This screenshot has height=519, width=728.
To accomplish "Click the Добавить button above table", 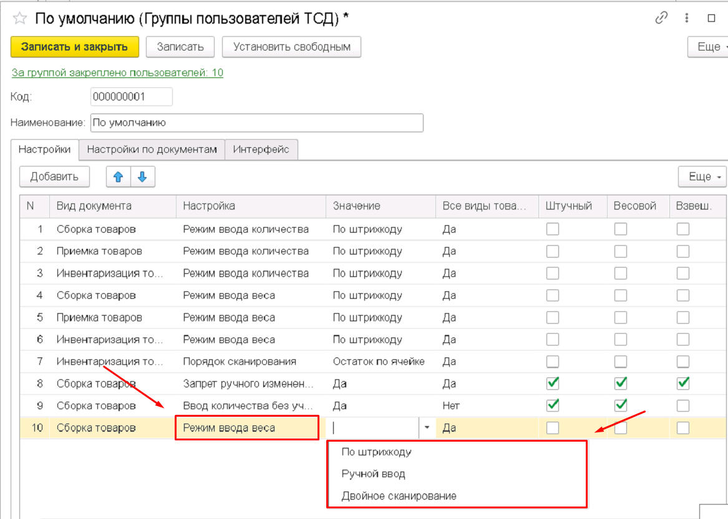I will 54,177.
